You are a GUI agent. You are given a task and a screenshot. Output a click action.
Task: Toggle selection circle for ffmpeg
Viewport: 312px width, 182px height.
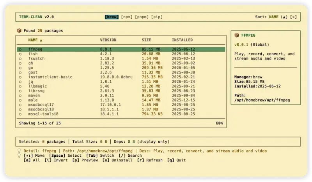[x=20, y=49]
